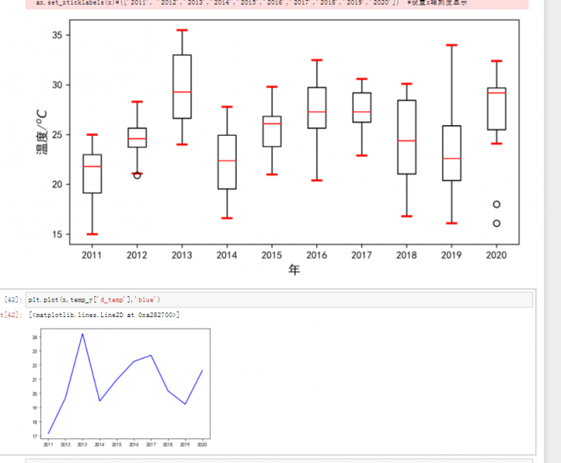Click the 2014 x-axis tick label
Image resolution: width=561 pixels, height=463 pixels.
[x=226, y=255]
